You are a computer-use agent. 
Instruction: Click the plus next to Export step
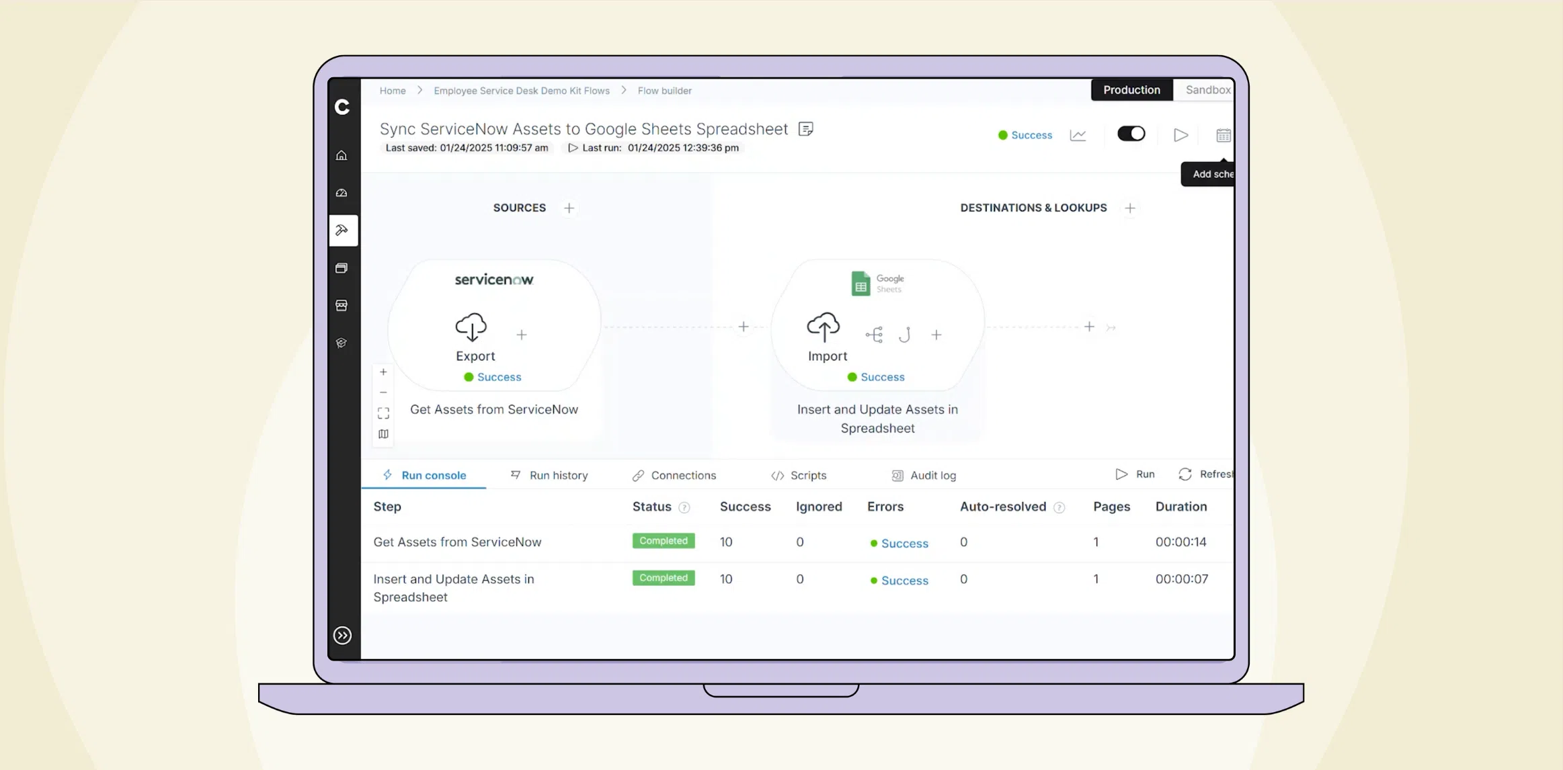click(522, 335)
